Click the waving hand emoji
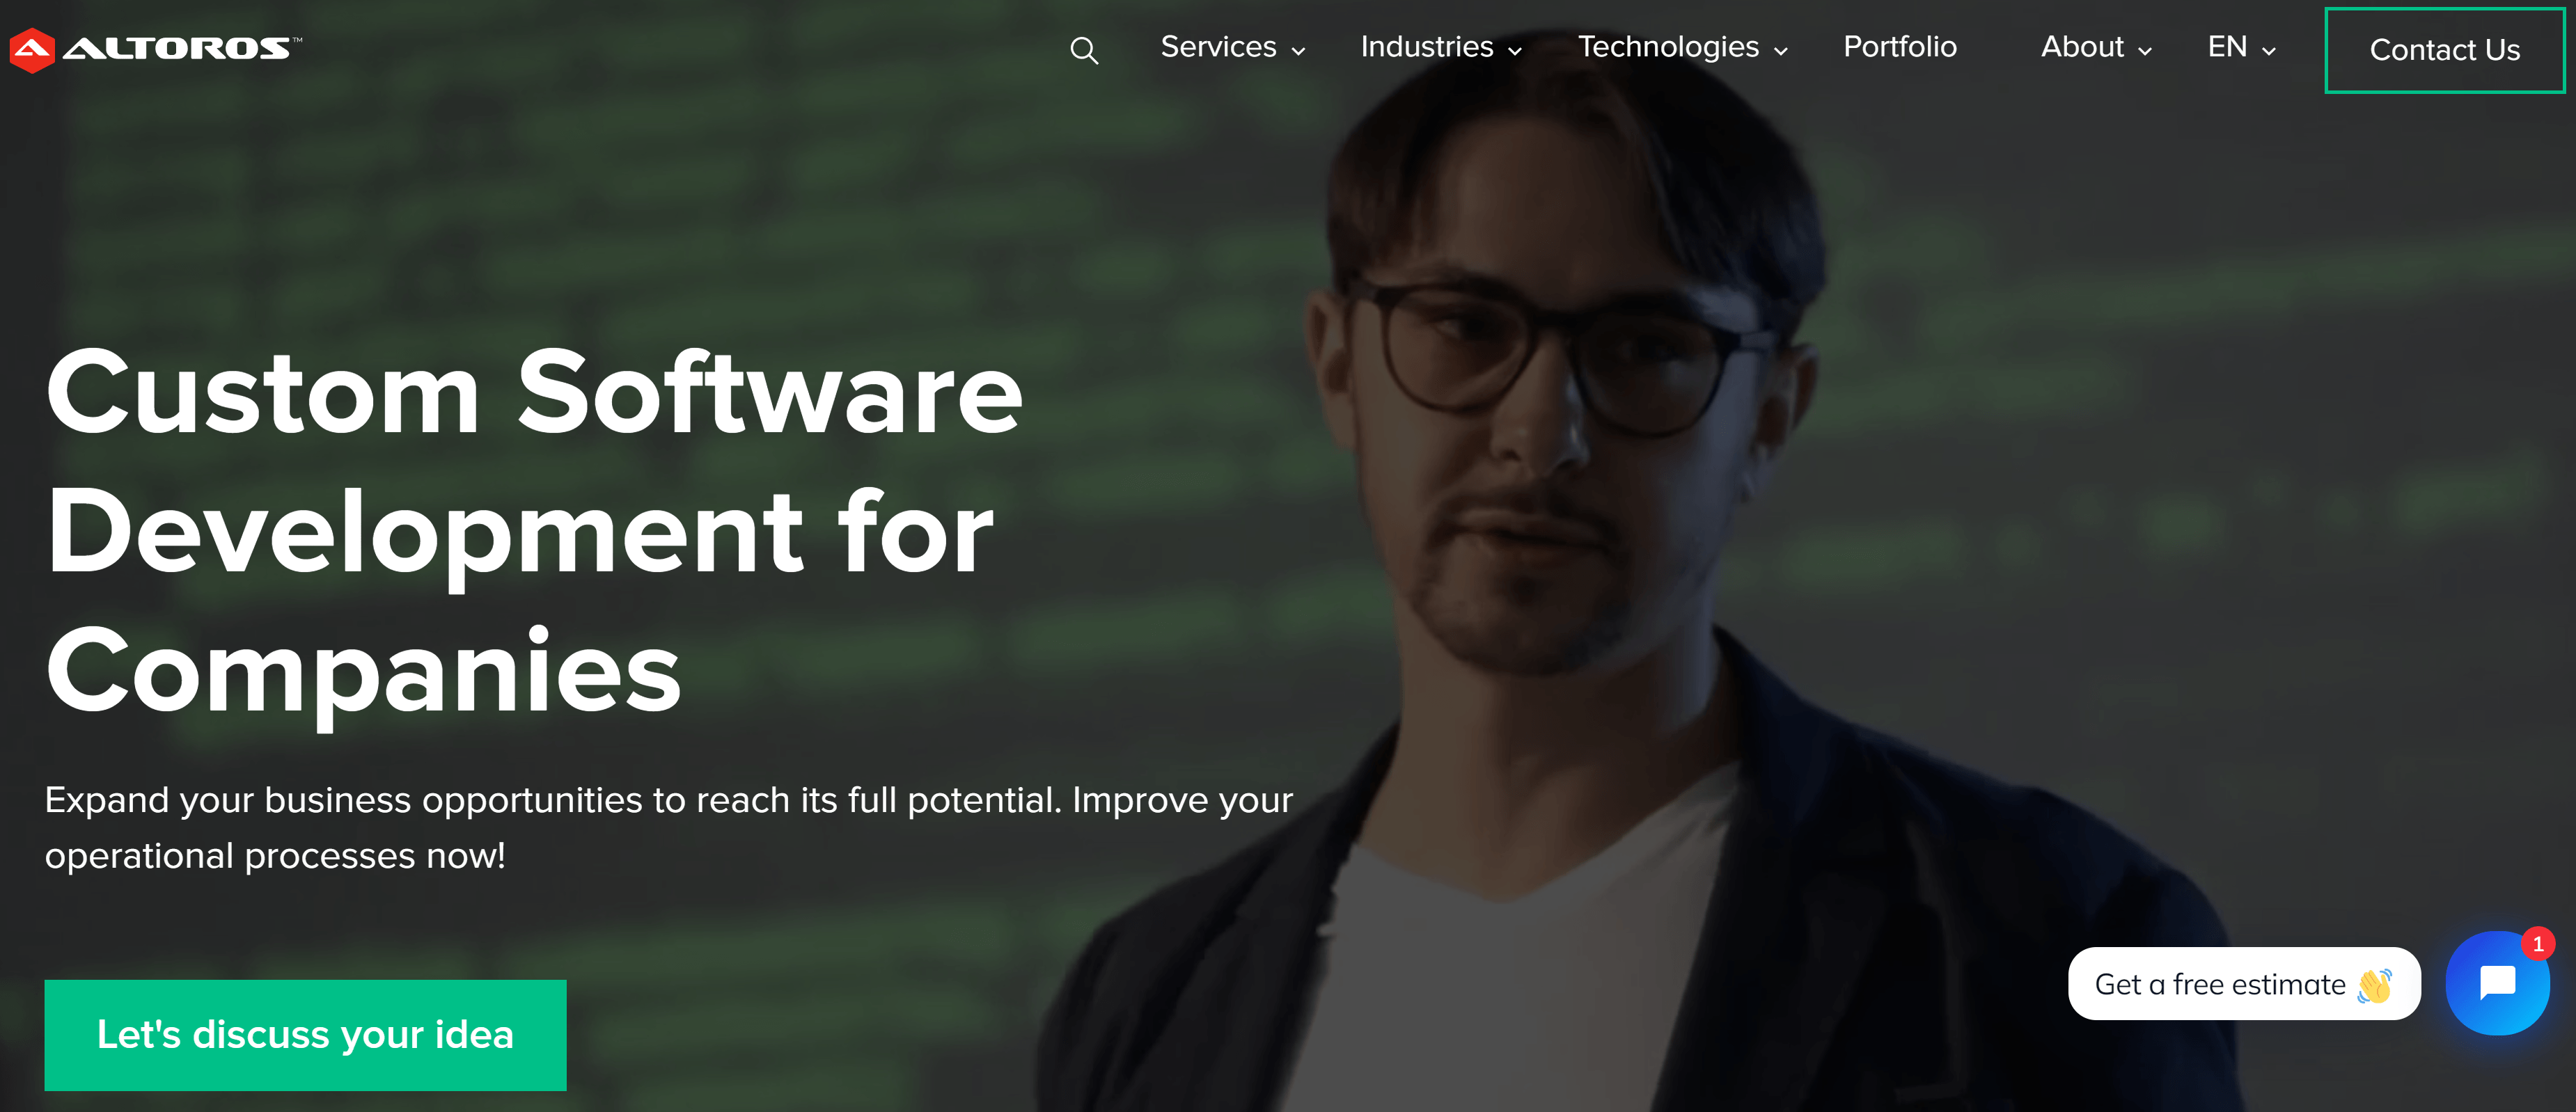The image size is (2576, 1112). (x=2375, y=985)
